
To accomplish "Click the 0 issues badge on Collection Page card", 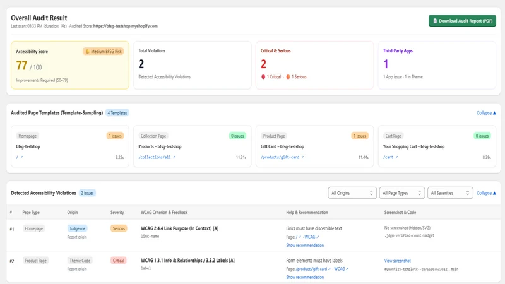I will 237,136.
